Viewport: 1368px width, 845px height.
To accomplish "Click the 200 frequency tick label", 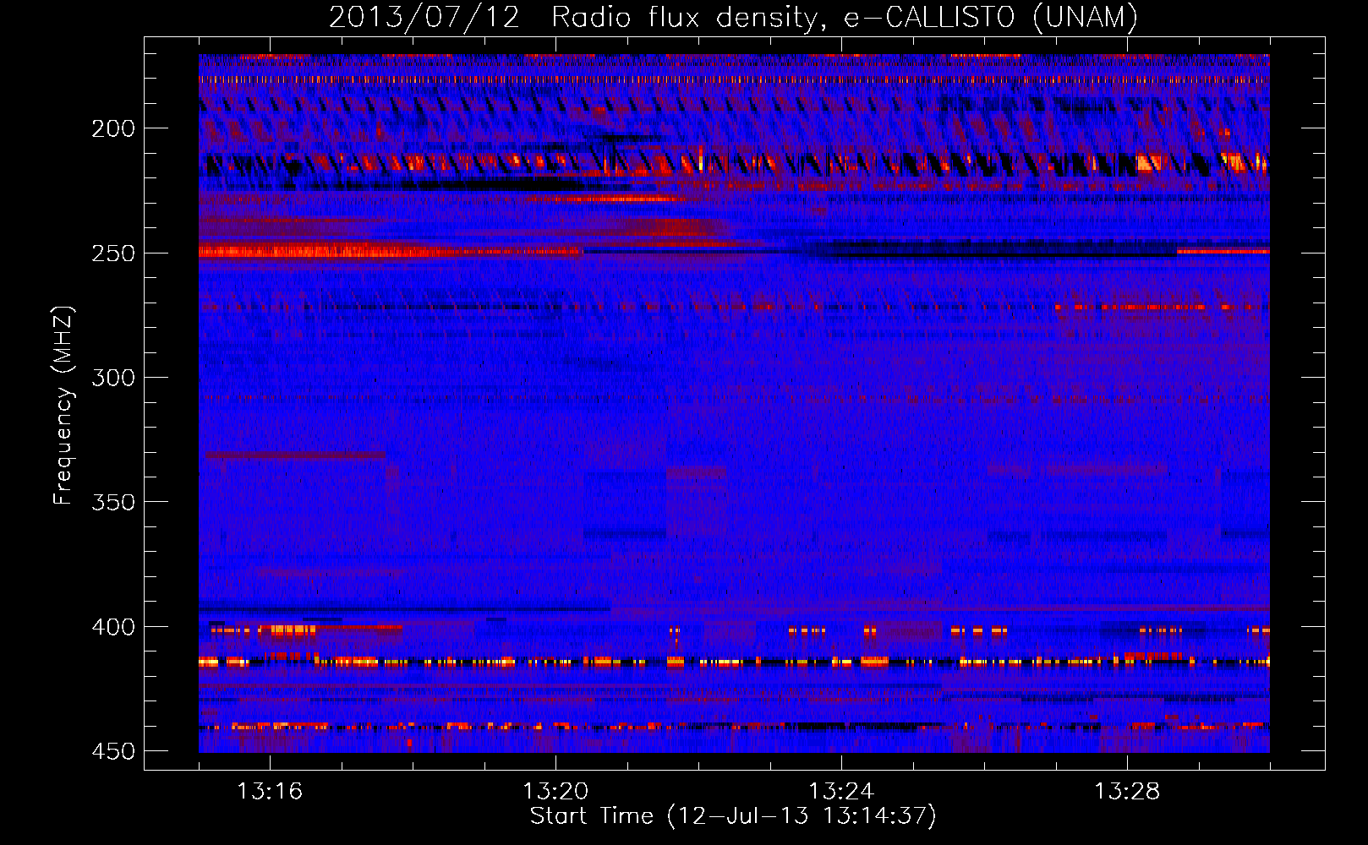I will (x=113, y=128).
